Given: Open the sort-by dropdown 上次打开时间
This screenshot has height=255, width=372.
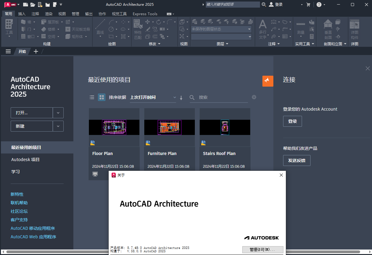Looking at the screenshot, I should pos(153,97).
